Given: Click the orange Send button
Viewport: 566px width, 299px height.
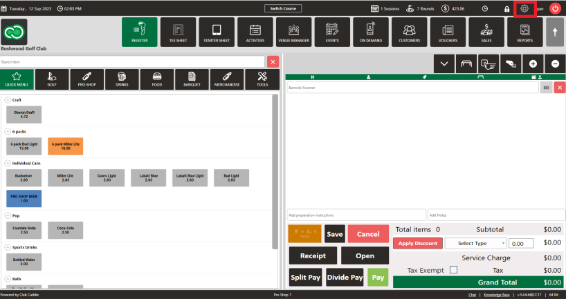Looking at the screenshot, I should coord(304,234).
